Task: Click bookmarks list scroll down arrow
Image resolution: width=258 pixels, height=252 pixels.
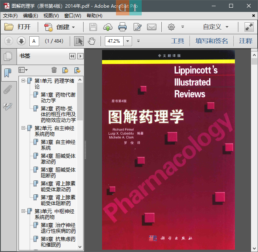Action: (x=80, y=247)
